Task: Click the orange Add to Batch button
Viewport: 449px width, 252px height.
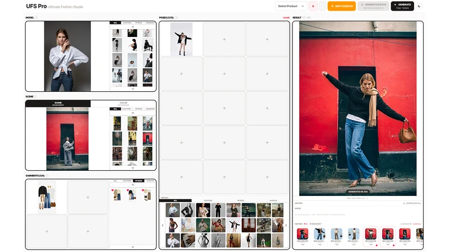Action: [342, 6]
